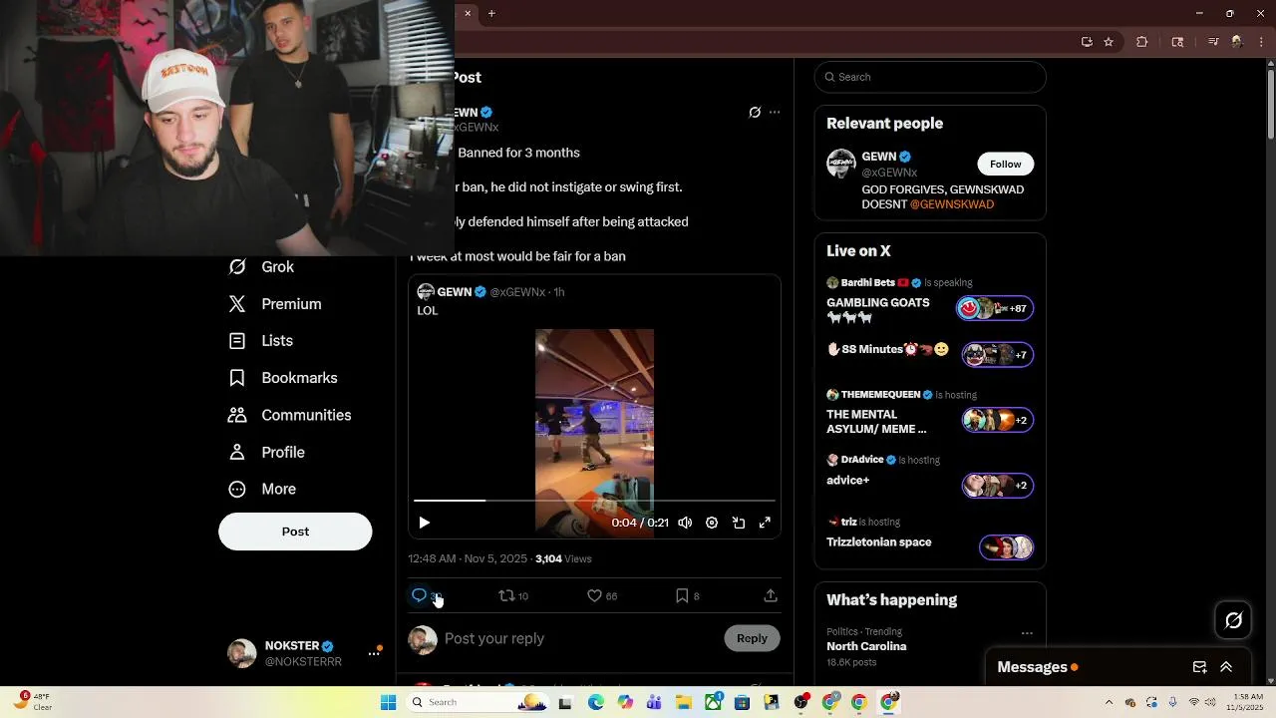The height and width of the screenshot is (718, 1276).
Task: Open the taskbar clock and date
Action: tap(1246, 702)
